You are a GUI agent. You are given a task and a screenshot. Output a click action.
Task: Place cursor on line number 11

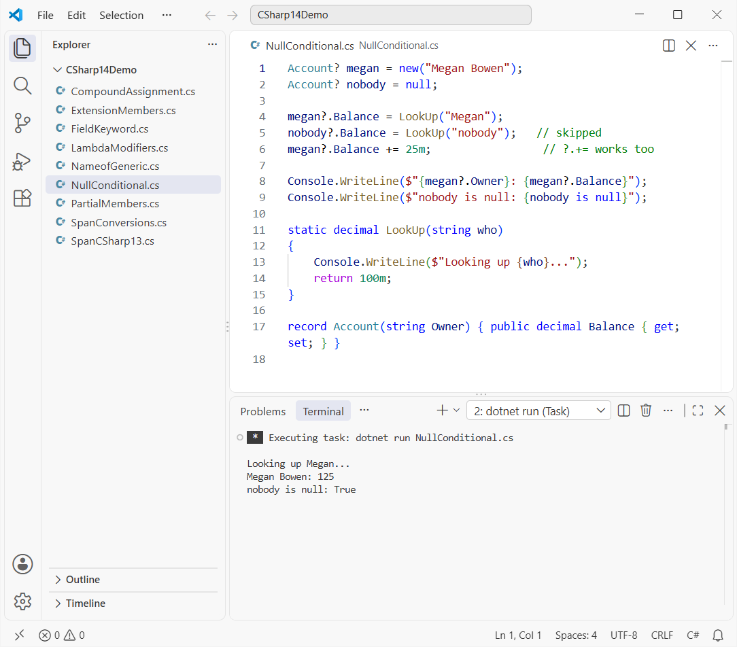tap(259, 230)
